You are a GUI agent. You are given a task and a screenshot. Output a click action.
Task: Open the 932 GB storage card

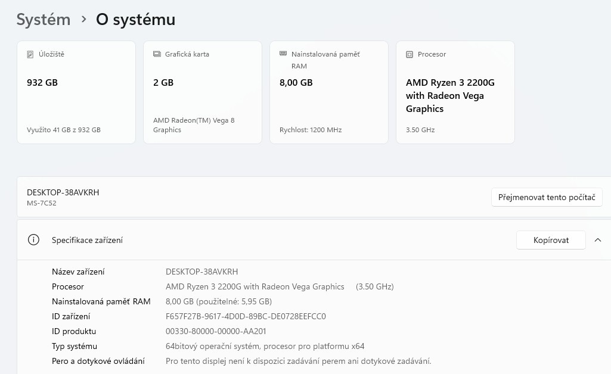pyautogui.click(x=76, y=92)
